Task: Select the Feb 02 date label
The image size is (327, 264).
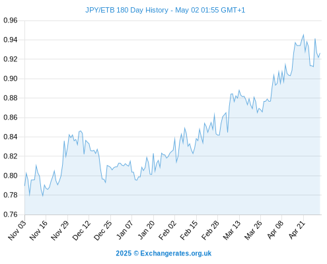Action: click(167, 230)
